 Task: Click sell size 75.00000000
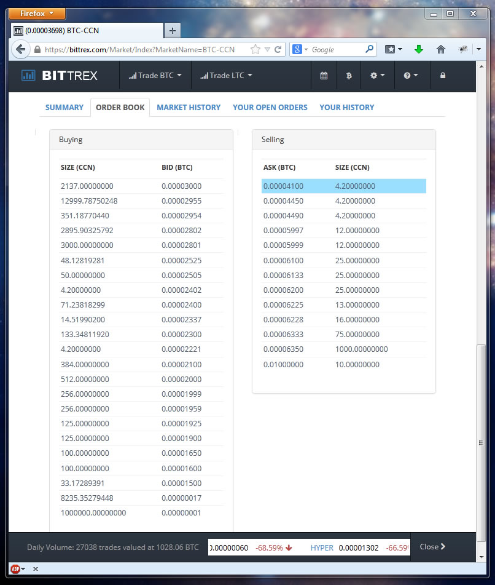point(357,334)
